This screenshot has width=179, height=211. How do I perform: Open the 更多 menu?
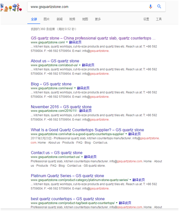(x=98, y=19)
